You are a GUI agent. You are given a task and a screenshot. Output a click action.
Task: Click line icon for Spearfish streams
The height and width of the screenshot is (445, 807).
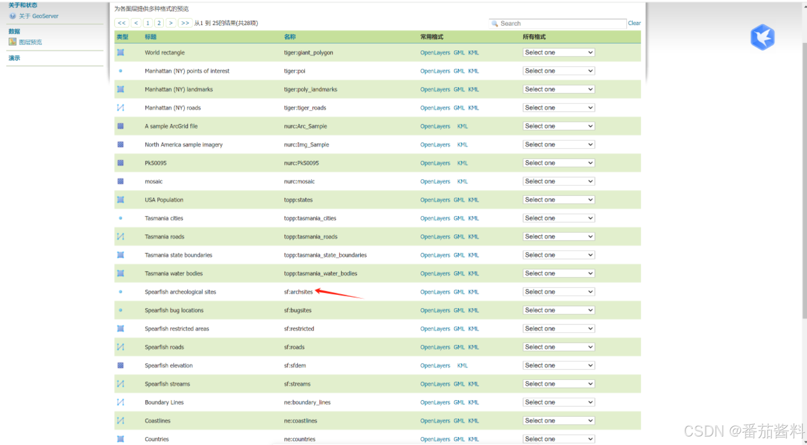pyautogui.click(x=121, y=384)
